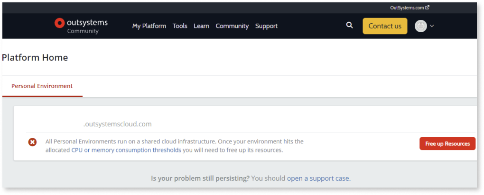Click the Free up Resources button
Viewport: 484px width, 195px height.
point(447,143)
